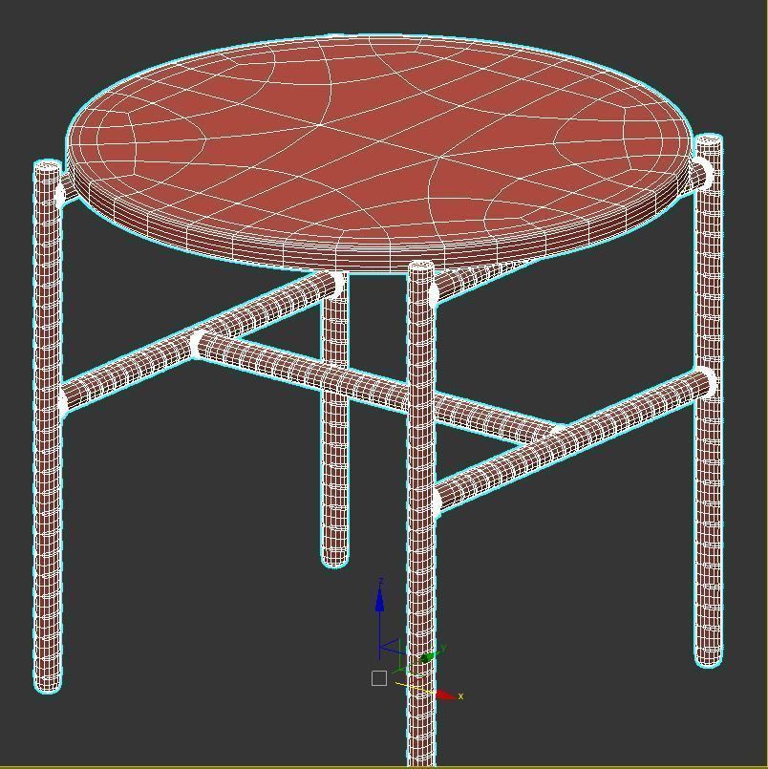Screen dimensions: 768x769
Task: Click the small square handle beside the gizmo
Action: tap(379, 678)
